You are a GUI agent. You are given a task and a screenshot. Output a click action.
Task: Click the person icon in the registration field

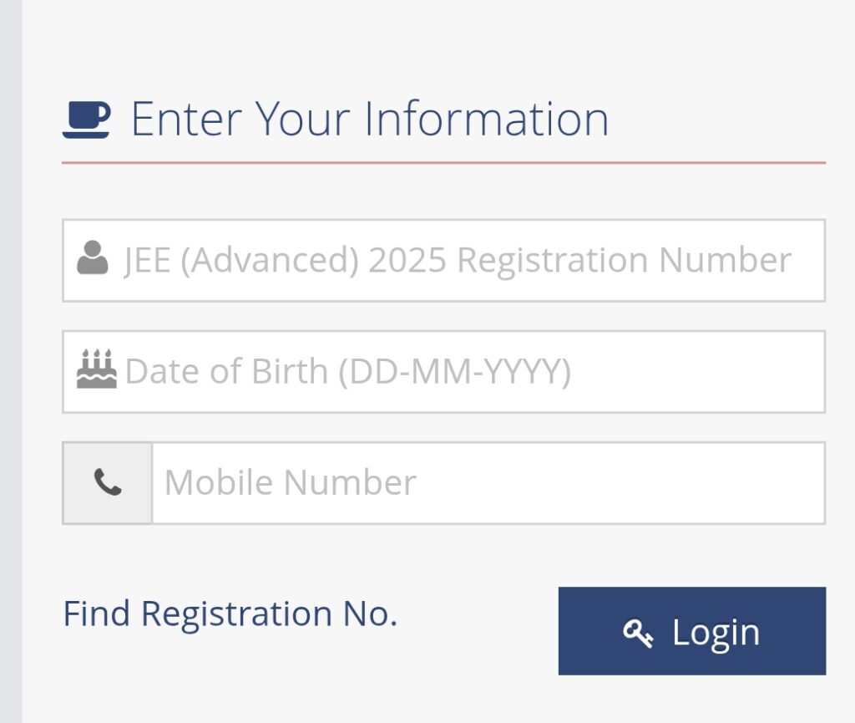93,257
